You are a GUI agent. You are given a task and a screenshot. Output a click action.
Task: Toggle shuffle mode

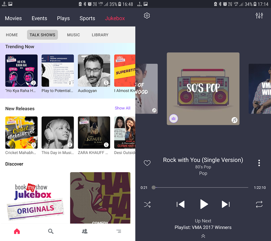pos(147,204)
